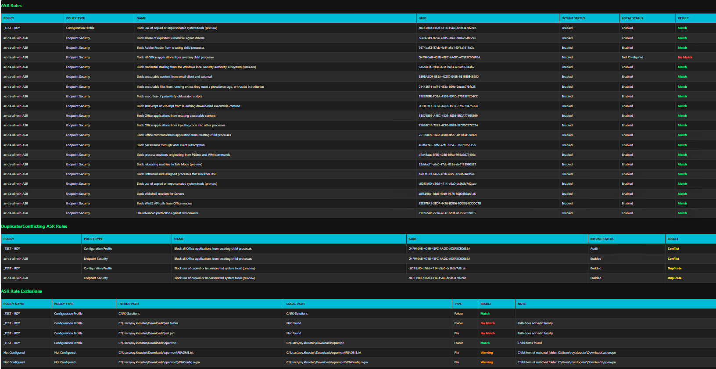Click Block Win32 API calls from Office macros
Viewport: 716px width, 369px height.
coord(164,204)
